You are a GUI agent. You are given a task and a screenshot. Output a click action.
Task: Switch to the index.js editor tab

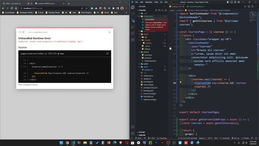click(x=176, y=6)
